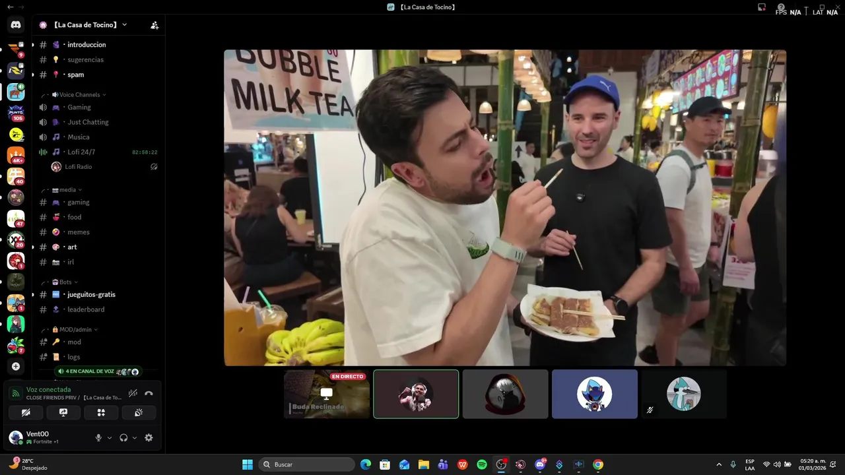Select the EN DIRECTO Buda Reclinado stream tile
The width and height of the screenshot is (845, 475).
(327, 394)
